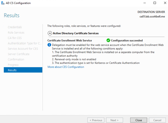Go to the Credentials wizard step
Viewport: 168px width, 123px height.
(x=15, y=27)
